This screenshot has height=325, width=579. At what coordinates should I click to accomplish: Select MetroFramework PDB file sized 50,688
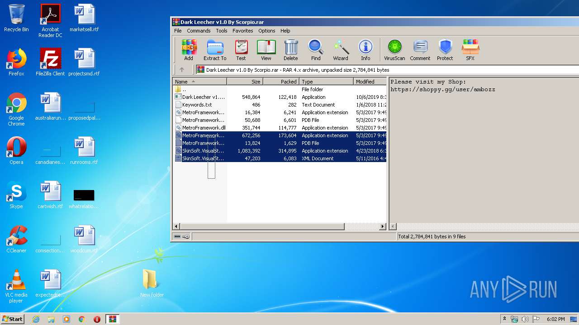coord(280,120)
